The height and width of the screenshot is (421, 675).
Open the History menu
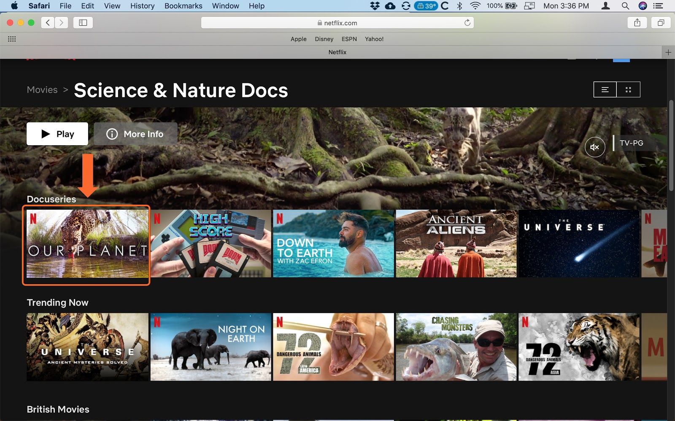click(142, 5)
